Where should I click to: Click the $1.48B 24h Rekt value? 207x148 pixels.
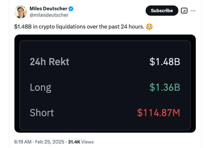165,62
